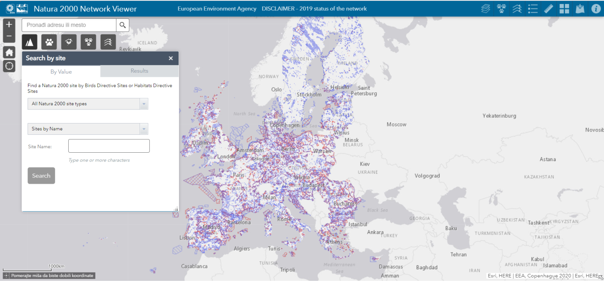Click the Pomerajte miša coordinates status text
The height and width of the screenshot is (281, 604).
52,276
